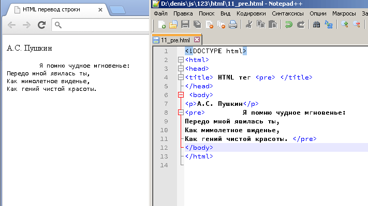368x206 pixels.
Task: Click the </title> closing tag
Action: coord(297,77)
